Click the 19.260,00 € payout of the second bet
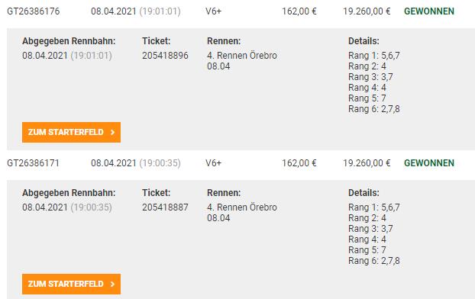 point(367,163)
